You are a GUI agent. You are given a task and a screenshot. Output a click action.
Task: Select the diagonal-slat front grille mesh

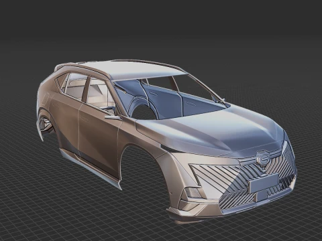point(244,179)
